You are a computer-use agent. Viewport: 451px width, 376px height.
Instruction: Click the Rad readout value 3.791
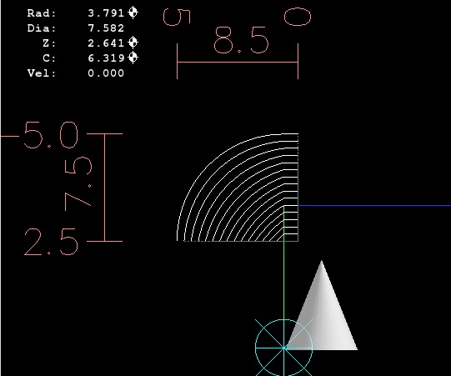(x=106, y=13)
